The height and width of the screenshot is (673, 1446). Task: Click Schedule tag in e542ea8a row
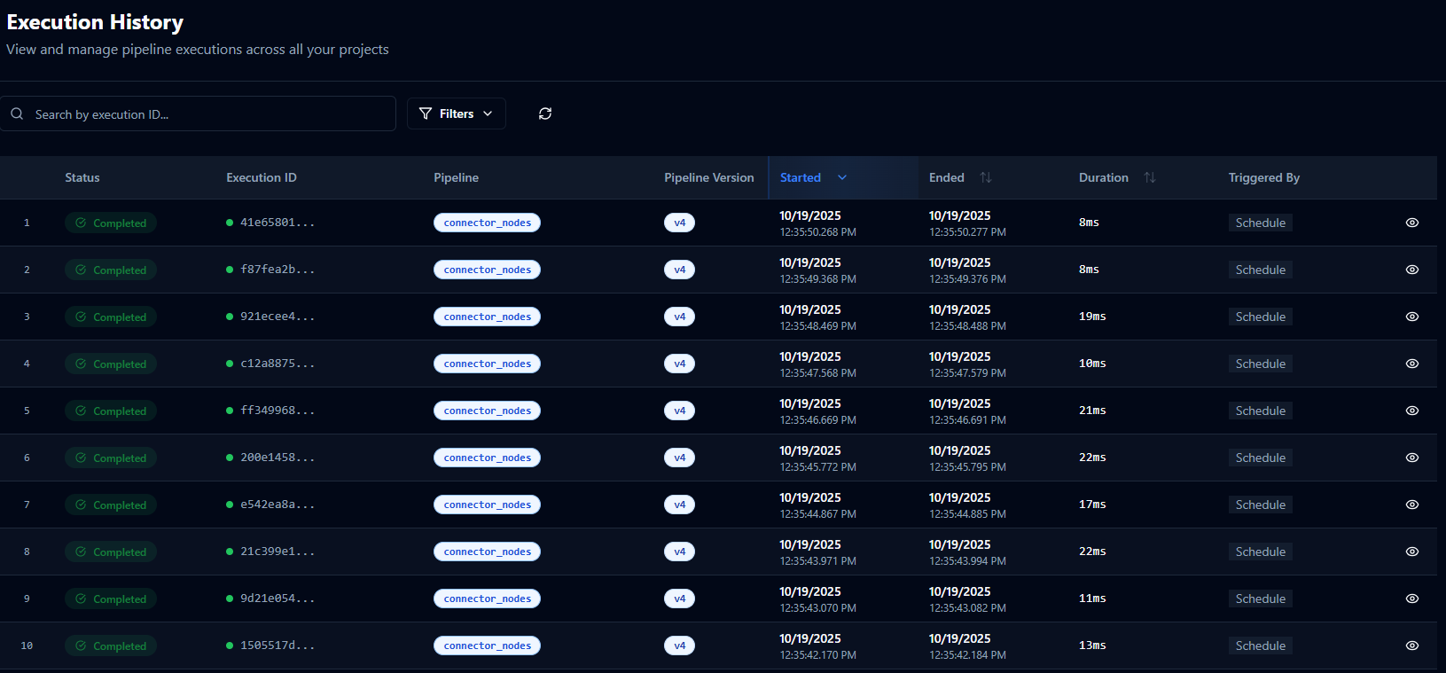click(x=1260, y=505)
